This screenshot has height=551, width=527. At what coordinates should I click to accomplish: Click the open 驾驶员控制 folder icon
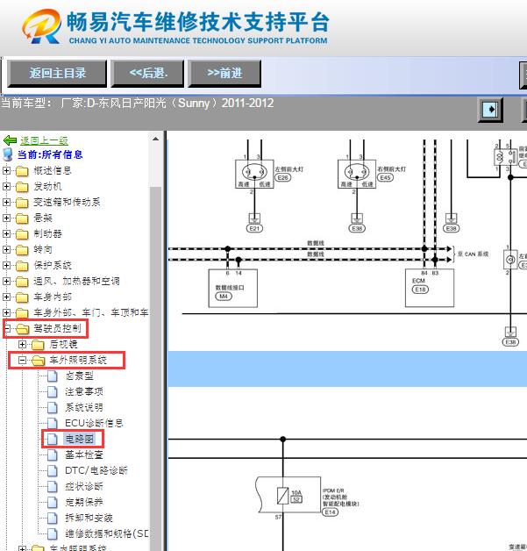tap(23, 329)
